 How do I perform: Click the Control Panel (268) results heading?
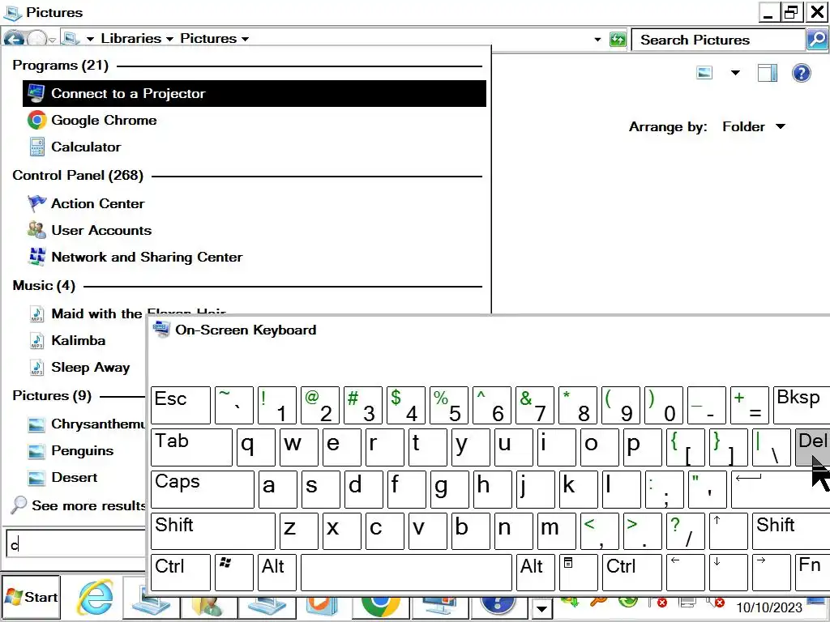click(x=78, y=175)
